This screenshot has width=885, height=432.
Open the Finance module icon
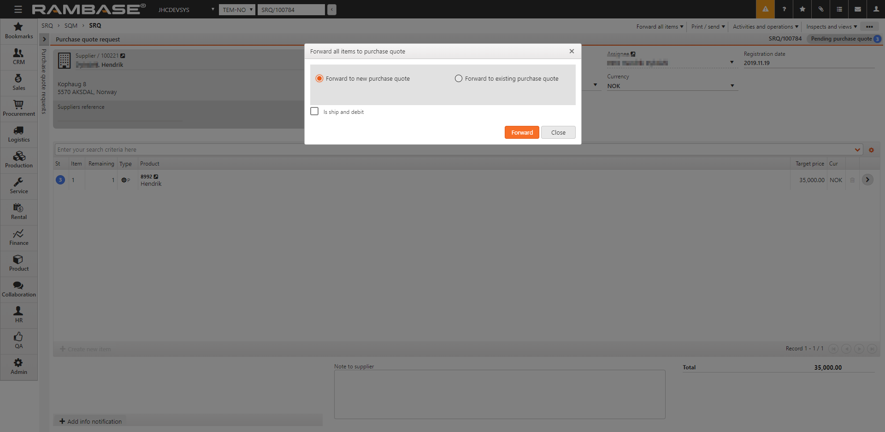(18, 237)
